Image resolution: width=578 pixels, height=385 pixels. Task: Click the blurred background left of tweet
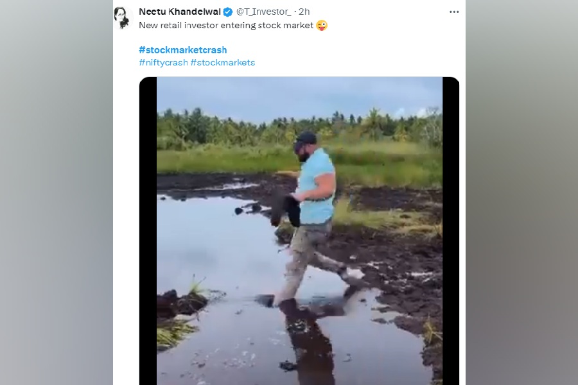point(57,193)
